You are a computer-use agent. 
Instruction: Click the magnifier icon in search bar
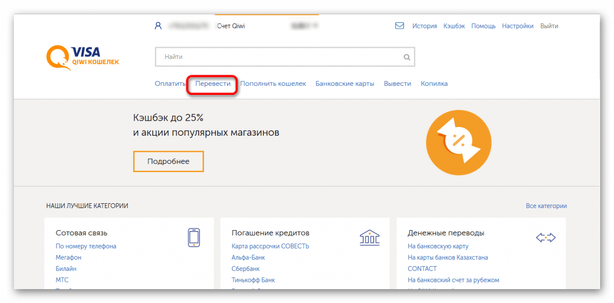click(407, 57)
